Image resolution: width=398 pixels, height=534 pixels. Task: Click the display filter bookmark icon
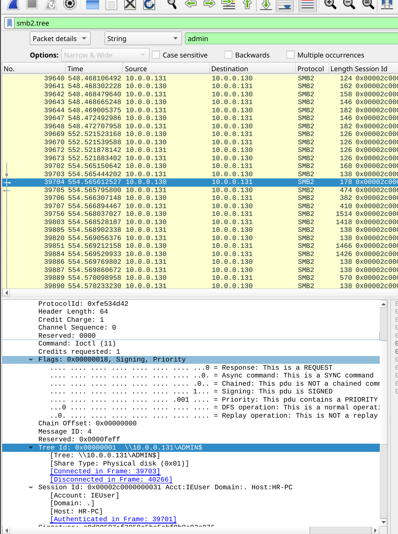(9, 23)
